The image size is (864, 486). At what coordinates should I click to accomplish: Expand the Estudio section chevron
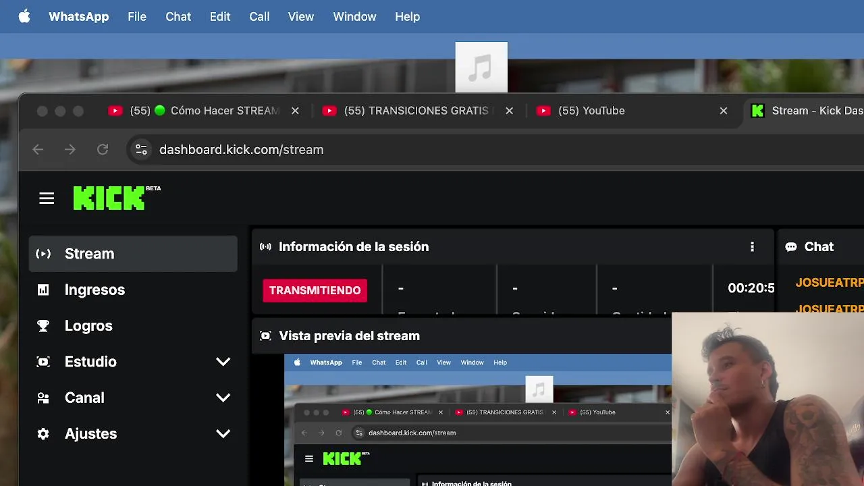pos(223,362)
